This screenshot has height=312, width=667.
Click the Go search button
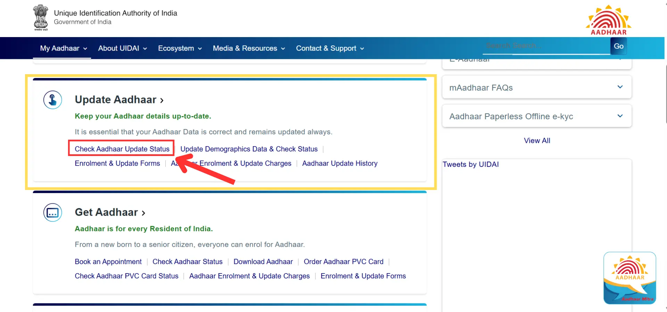(619, 46)
